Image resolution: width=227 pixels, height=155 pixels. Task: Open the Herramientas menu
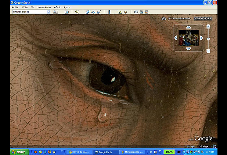point(44,7)
